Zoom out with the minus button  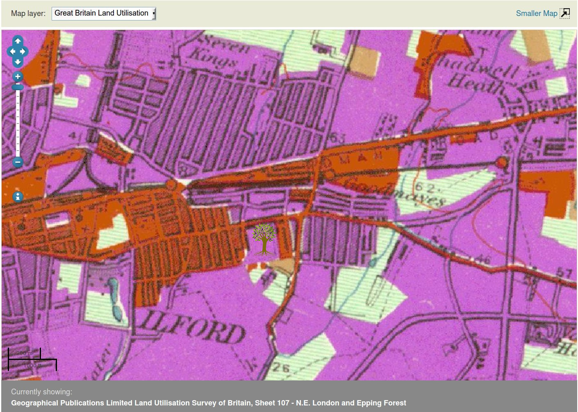pyautogui.click(x=17, y=162)
